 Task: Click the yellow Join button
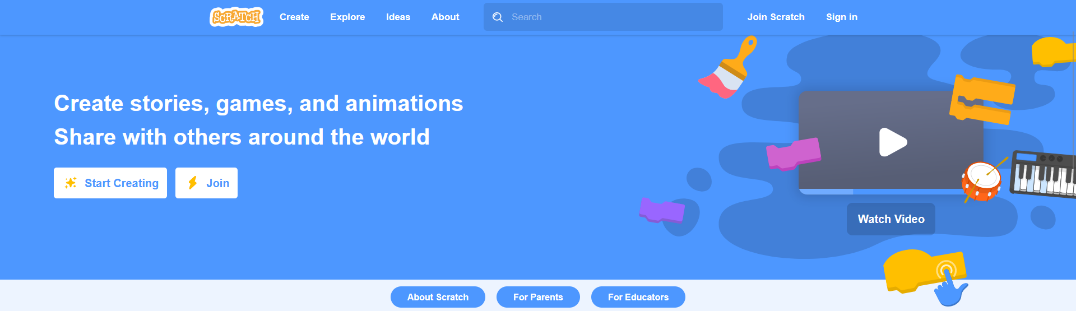click(x=206, y=183)
